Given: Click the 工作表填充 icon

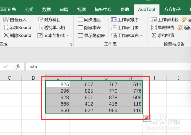Looking at the screenshot, I should (x=114, y=35).
